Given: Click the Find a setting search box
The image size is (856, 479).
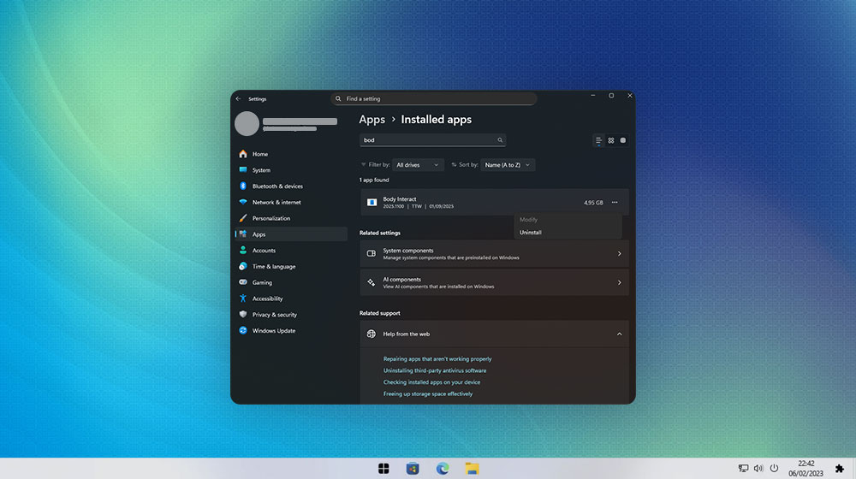Looking at the screenshot, I should (x=433, y=99).
